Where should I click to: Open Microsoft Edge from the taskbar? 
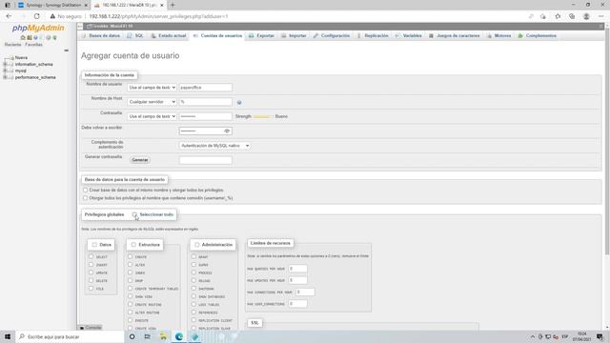click(179, 336)
